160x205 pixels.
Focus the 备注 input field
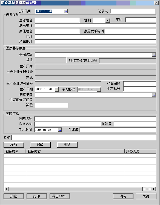(84, 138)
